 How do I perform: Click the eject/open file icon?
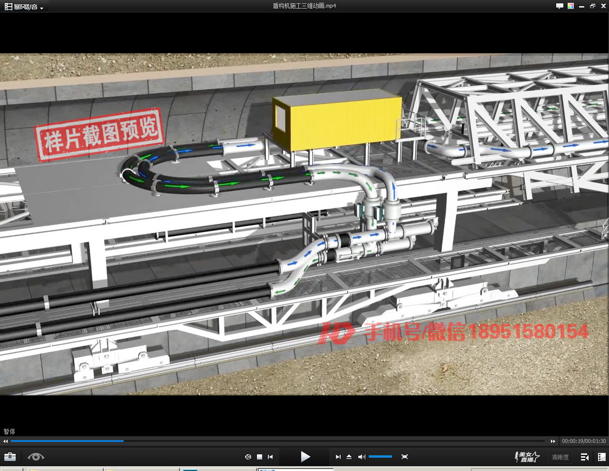tap(349, 457)
